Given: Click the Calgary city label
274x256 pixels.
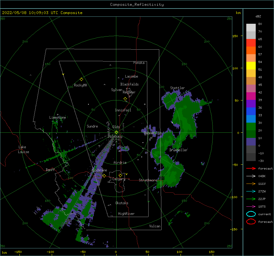Looking at the screenshot, I should tap(119, 179).
